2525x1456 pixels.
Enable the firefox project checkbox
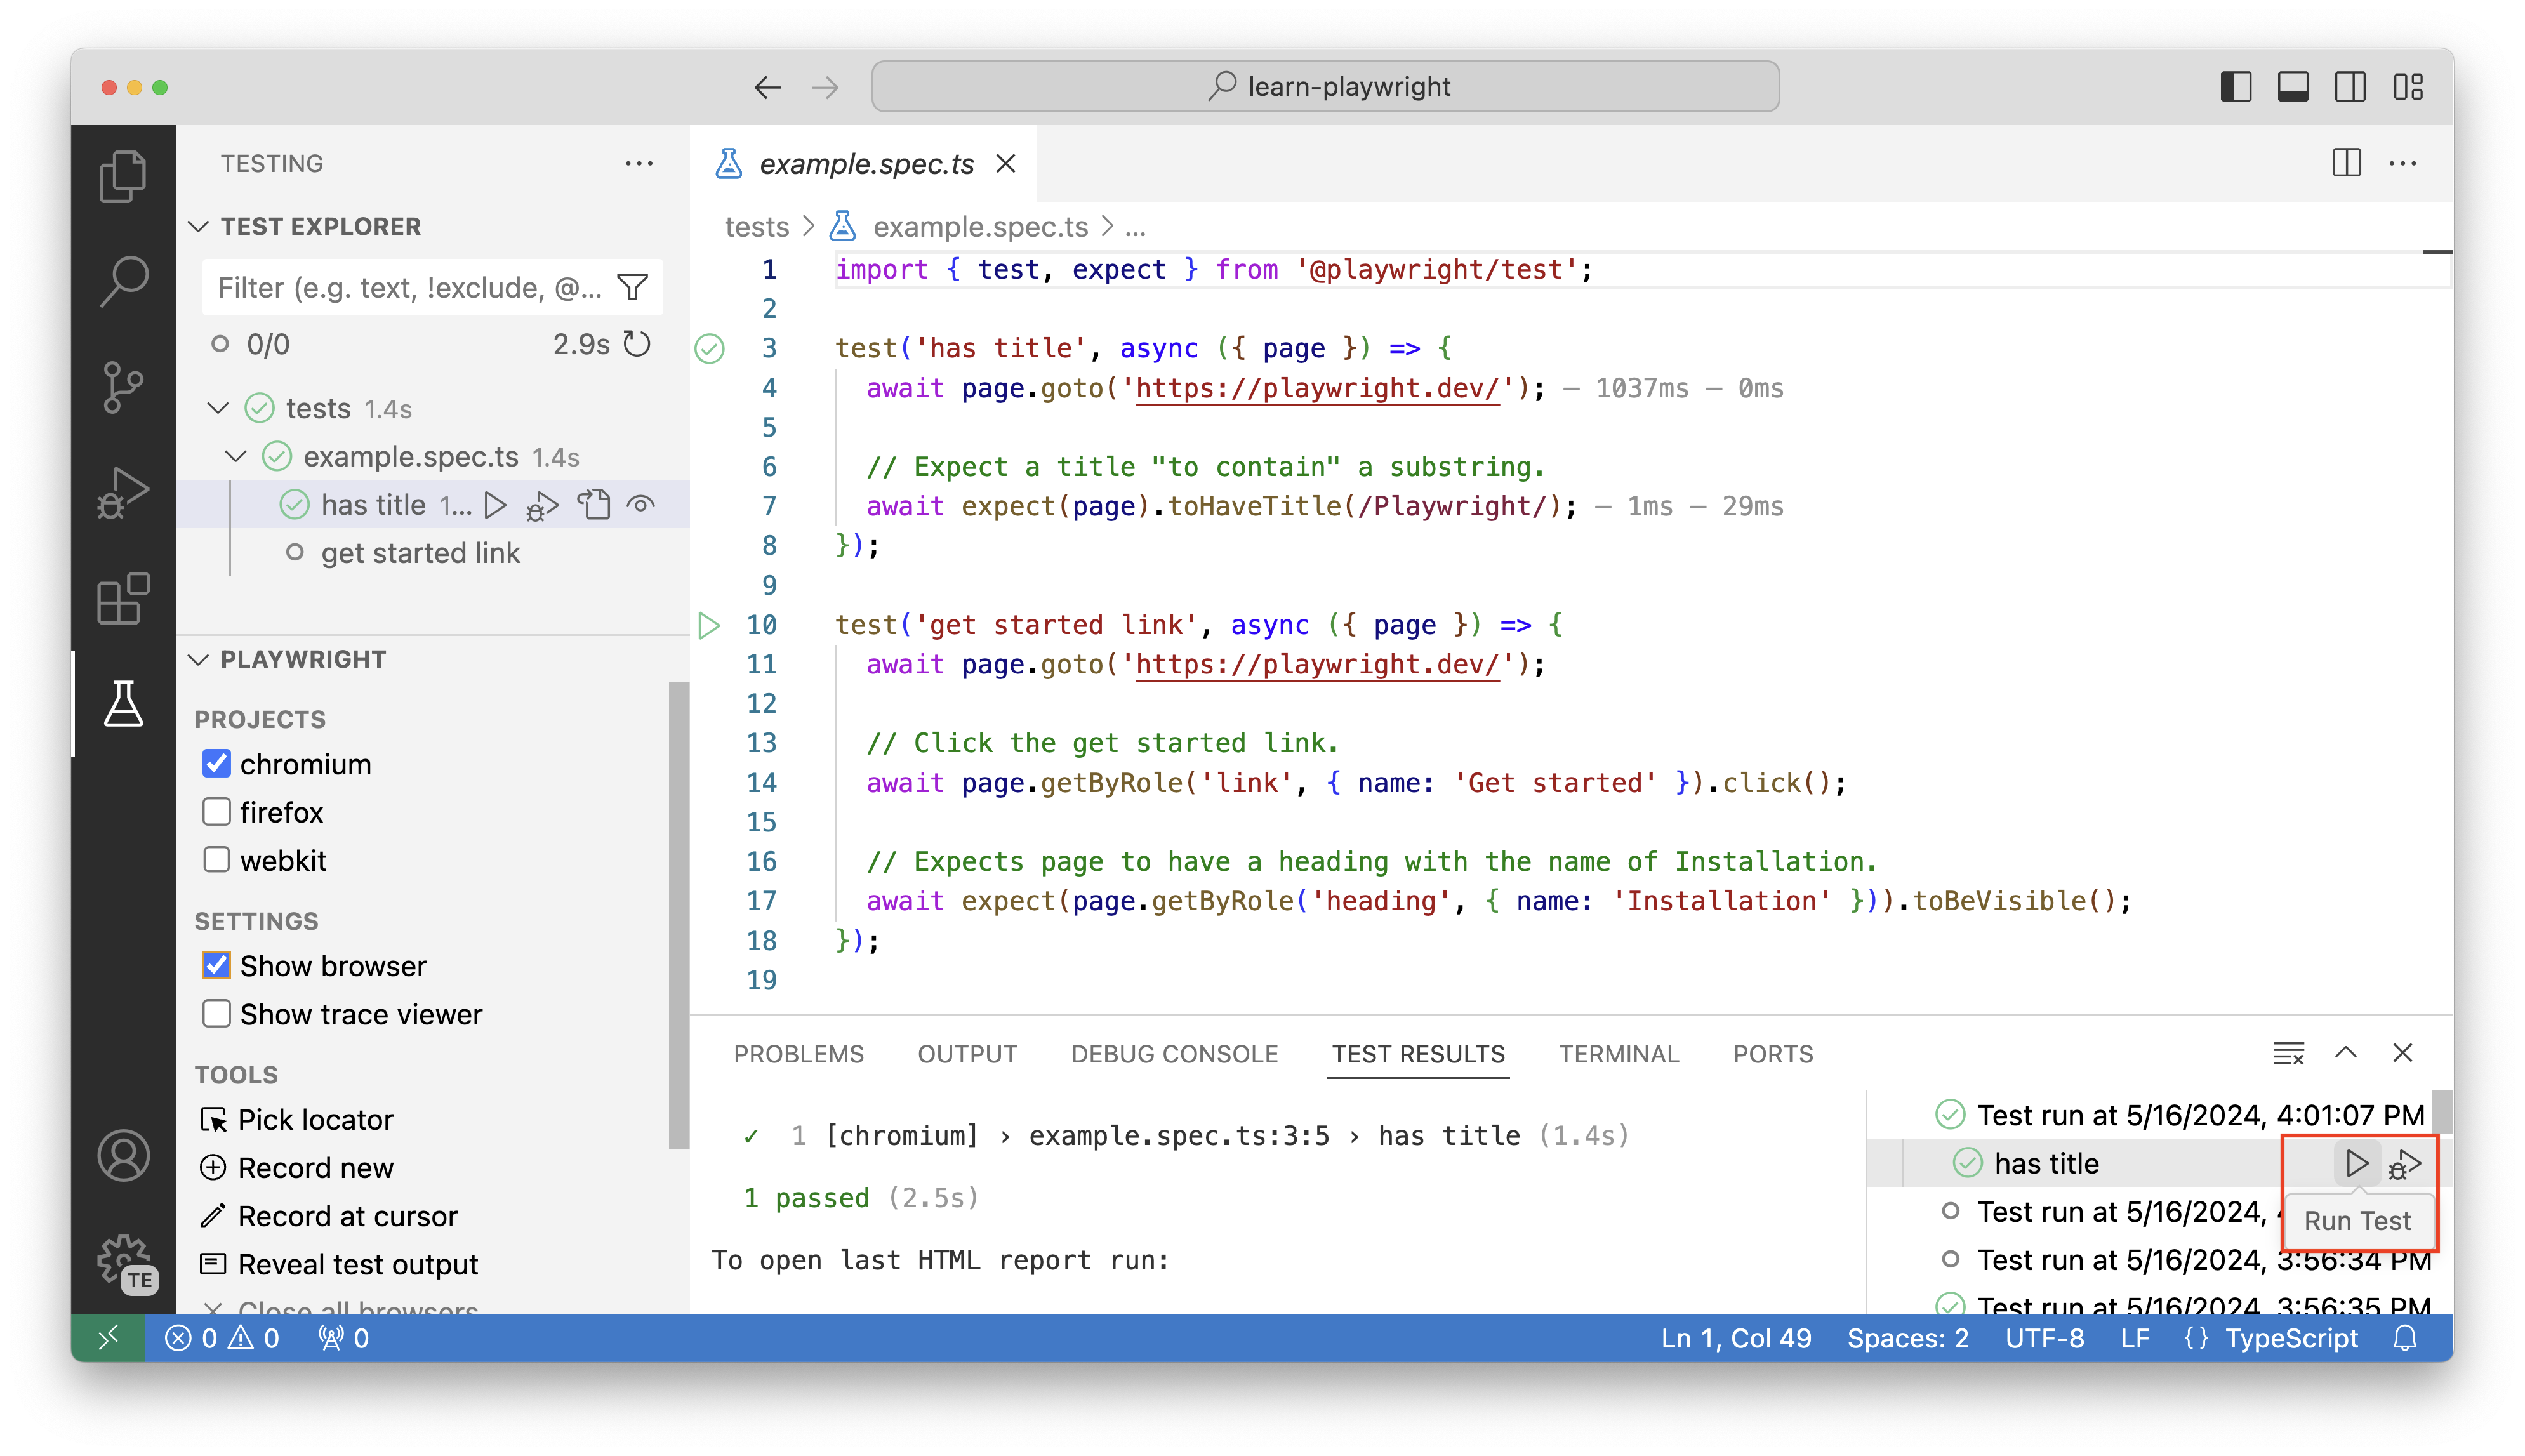[x=216, y=812]
